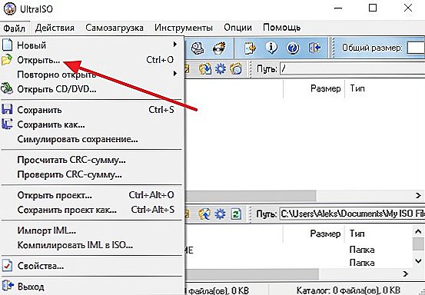Open the Опции menu
This screenshot has width=425, height=295.
click(x=237, y=28)
